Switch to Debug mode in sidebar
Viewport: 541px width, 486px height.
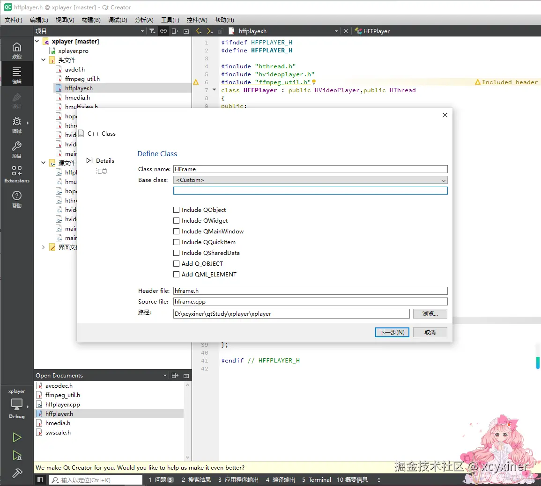pyautogui.click(x=17, y=124)
